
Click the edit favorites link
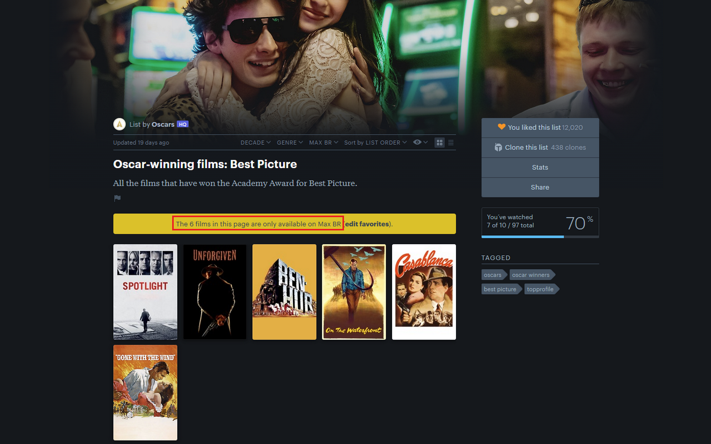pos(367,224)
